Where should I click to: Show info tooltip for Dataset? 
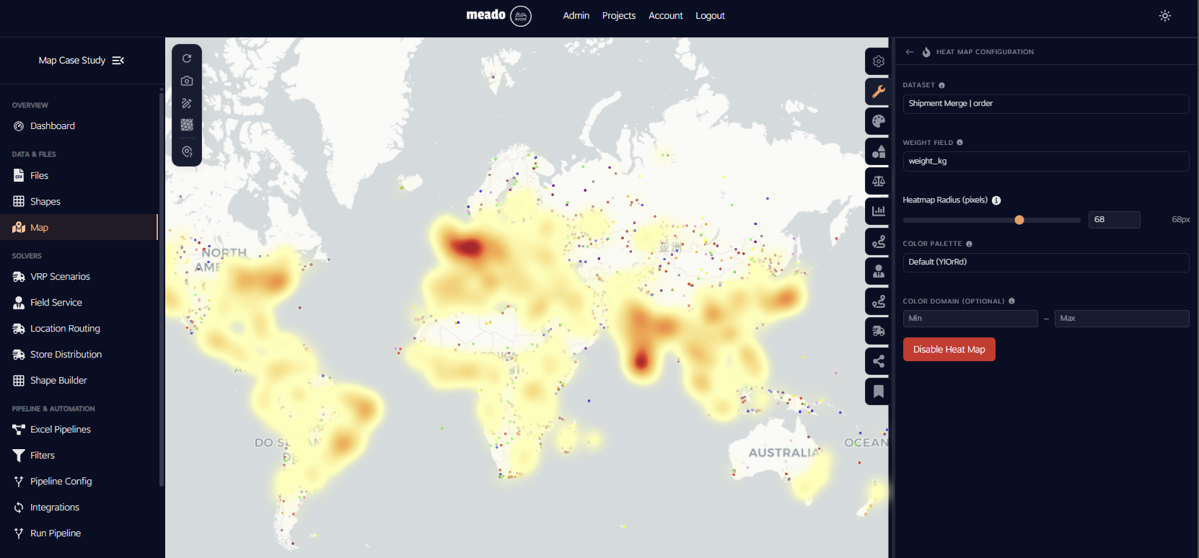(941, 85)
